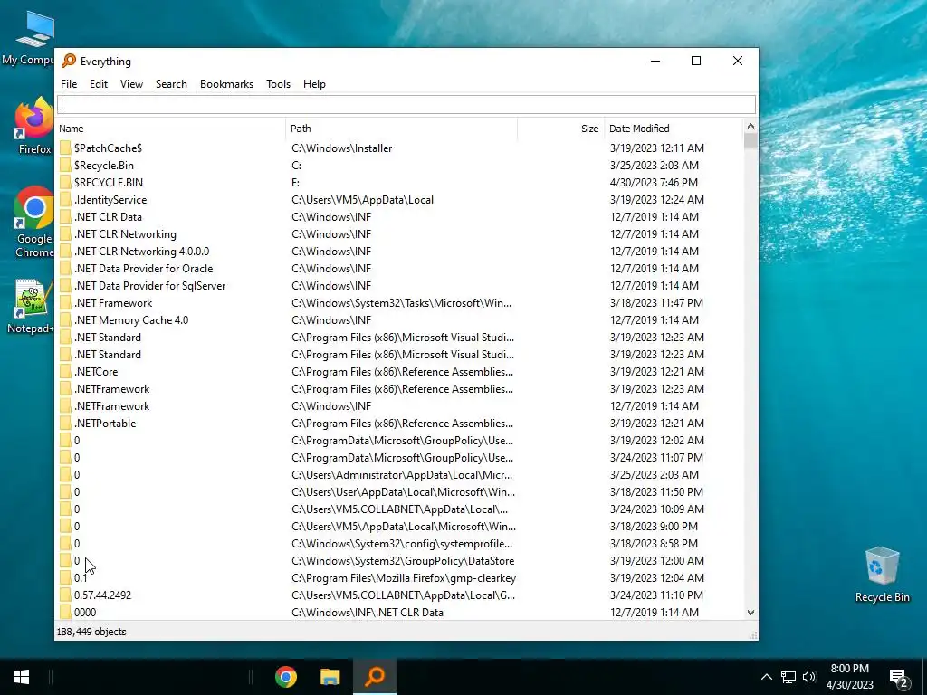The width and height of the screenshot is (927, 695).
Task: Select .NET Data Provider for Oracle folder icon
Action: pyautogui.click(x=65, y=268)
